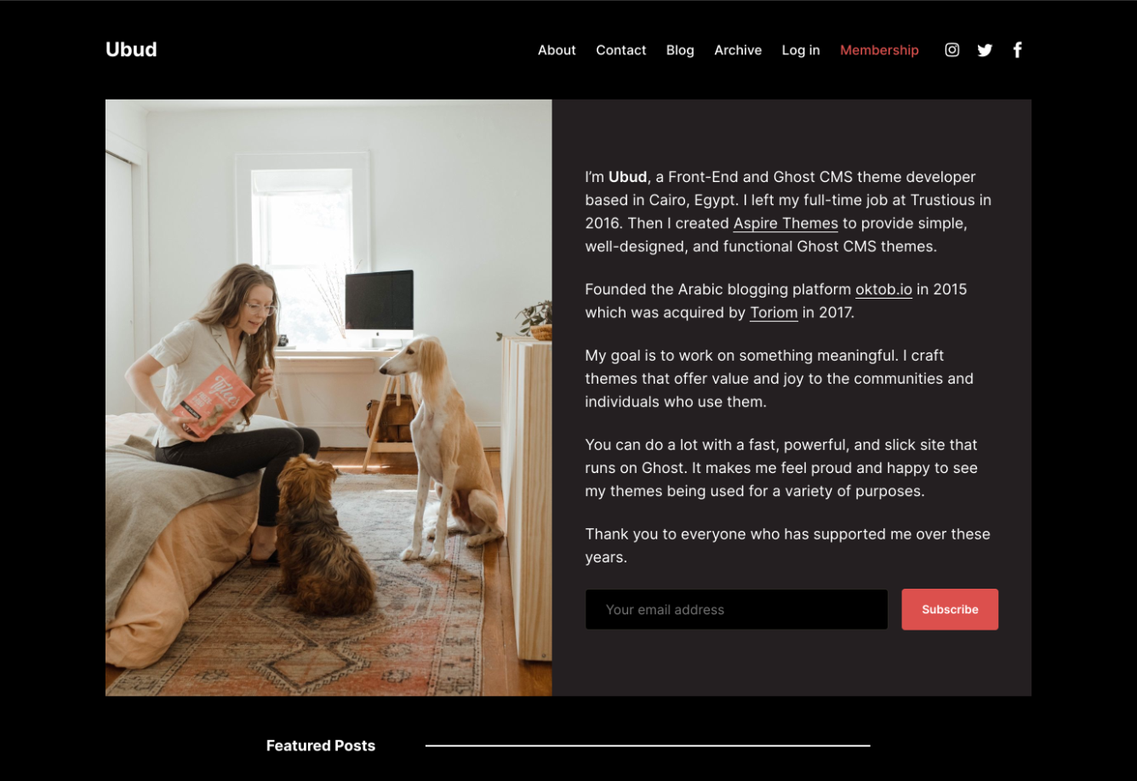Click the Featured Posts heading
The height and width of the screenshot is (781, 1137).
pos(321,745)
